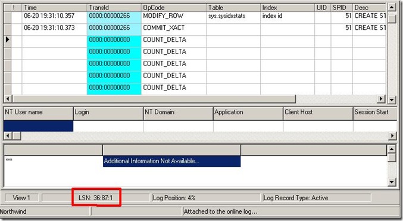Select the COMMIT_XACT opcode cell
Image resolution: width=403 pixels, height=221 pixels.
coord(173,30)
